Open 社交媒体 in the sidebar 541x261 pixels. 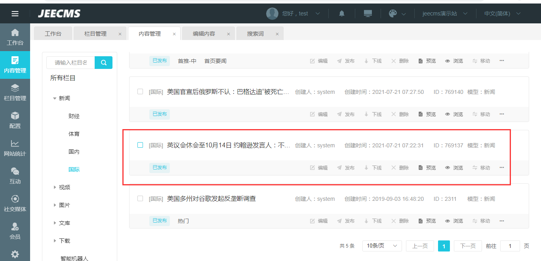coord(15,204)
